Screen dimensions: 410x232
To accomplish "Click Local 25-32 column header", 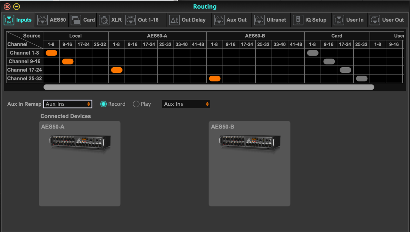I will tap(100, 44).
